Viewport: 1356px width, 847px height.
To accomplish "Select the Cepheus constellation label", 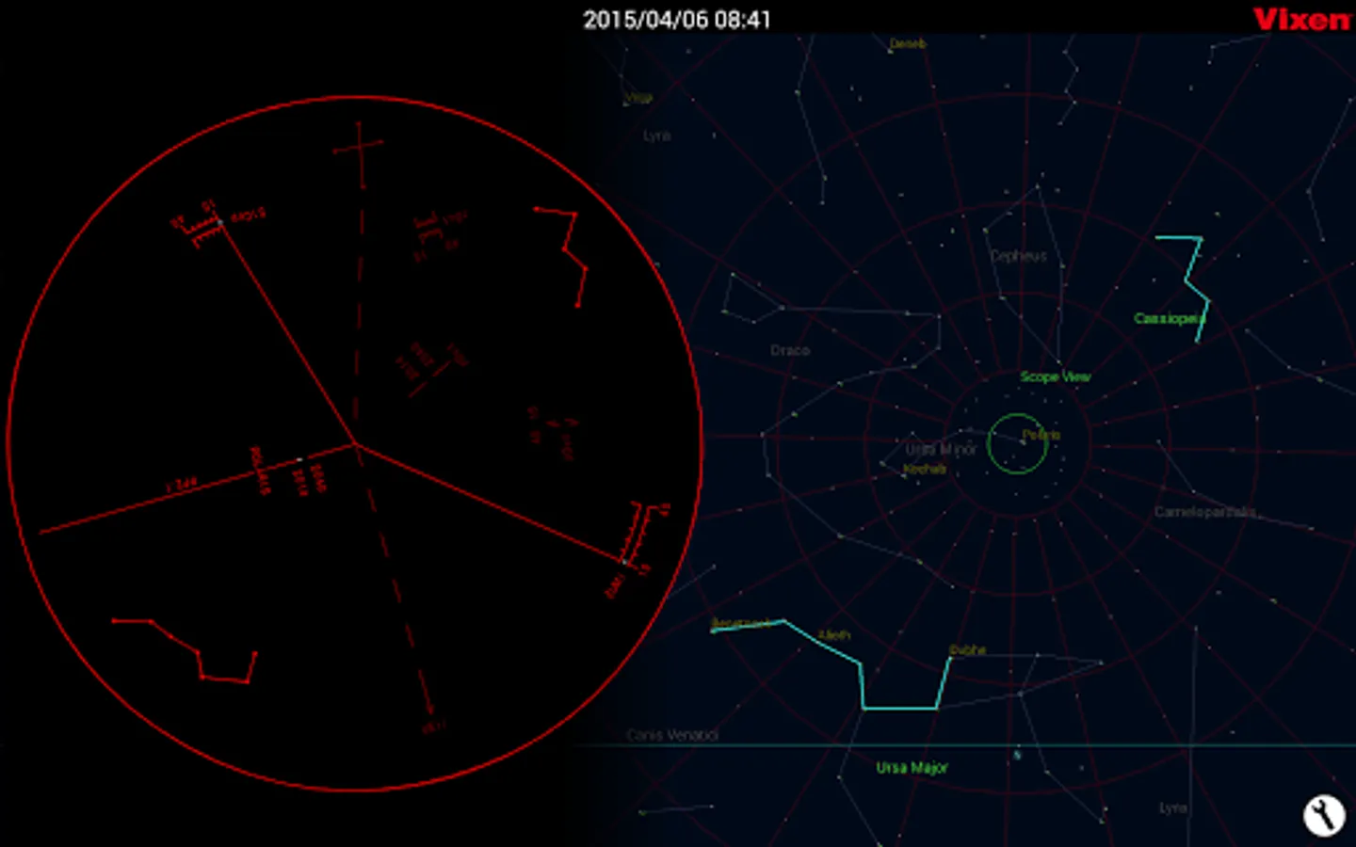I will 1018,256.
